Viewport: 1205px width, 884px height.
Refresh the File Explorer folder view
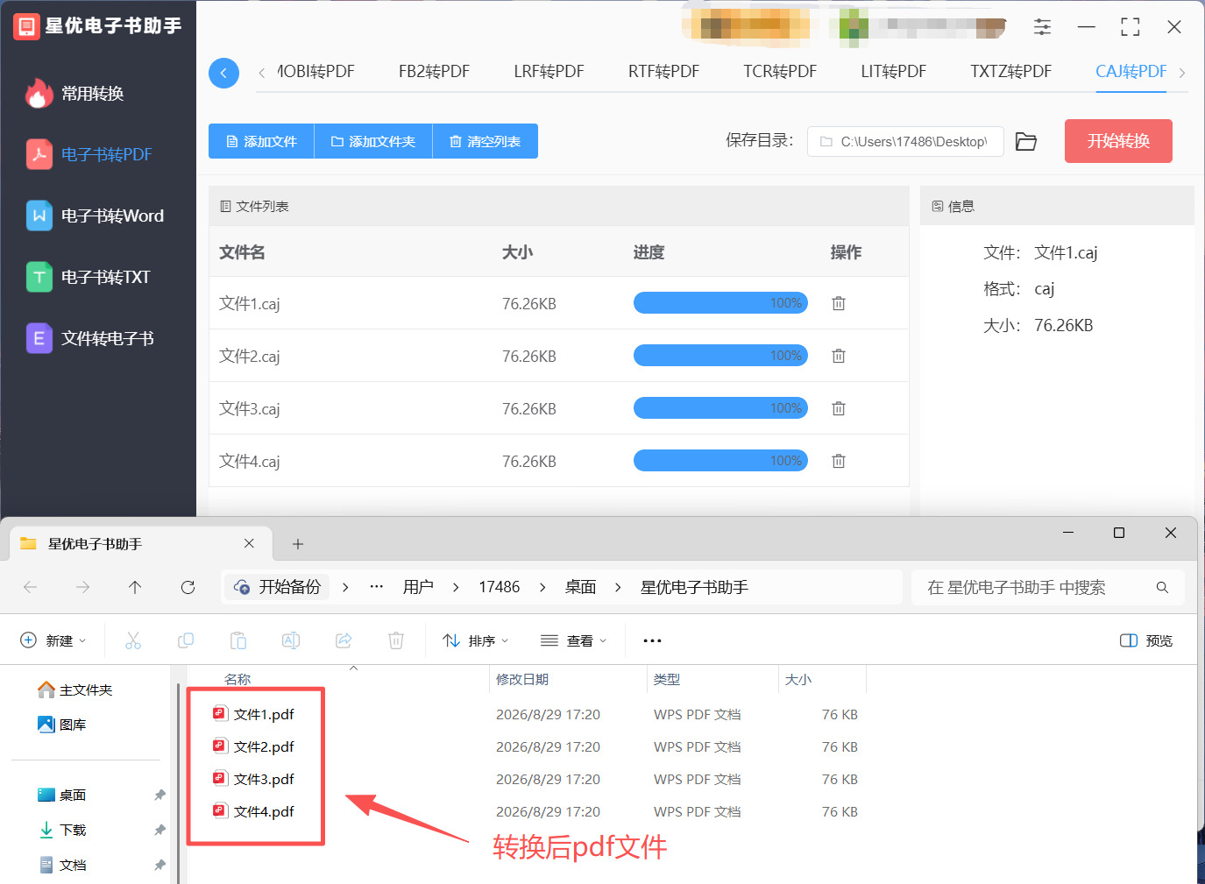pos(188,587)
